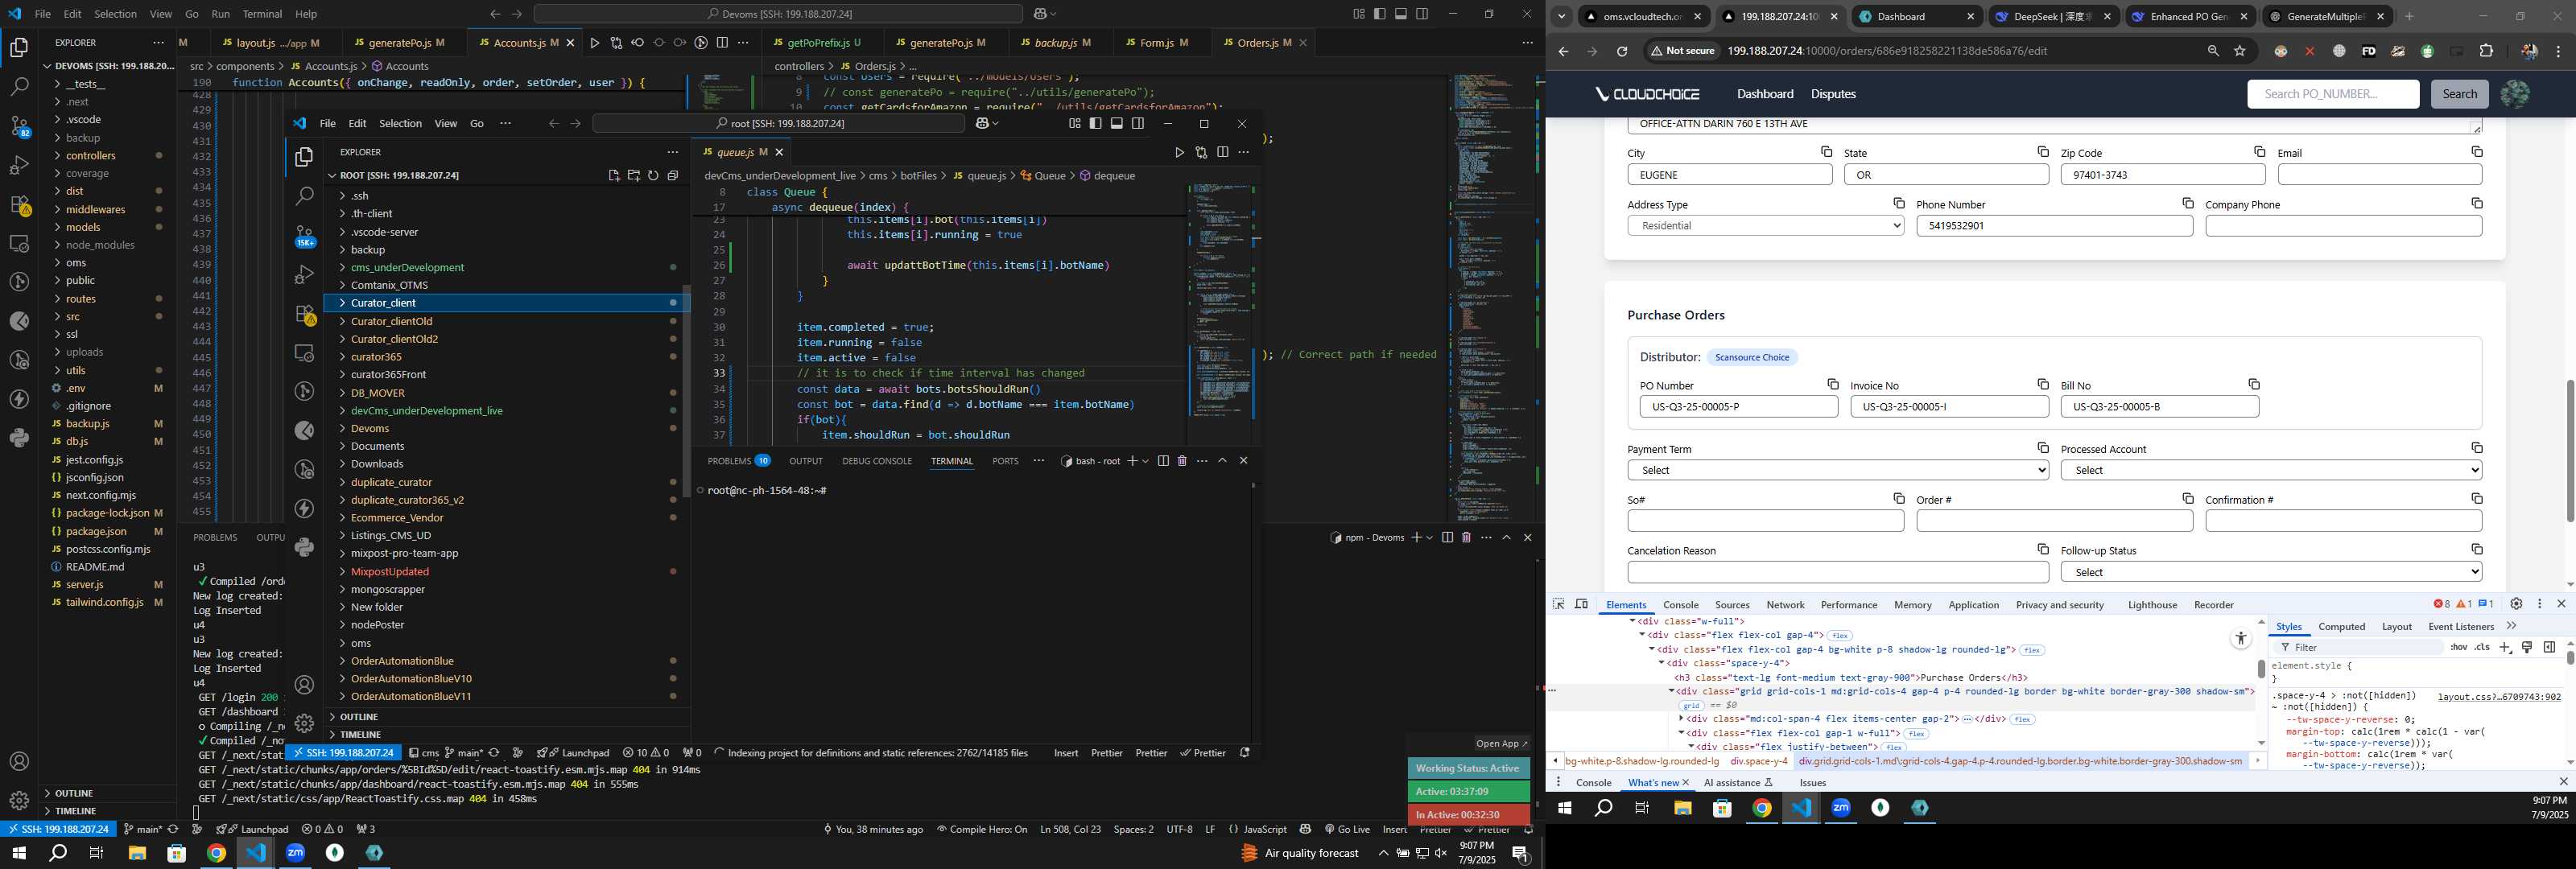Image resolution: width=2576 pixels, height=869 pixels.
Task: Copy PO Number using its copy icon
Action: (x=1832, y=384)
